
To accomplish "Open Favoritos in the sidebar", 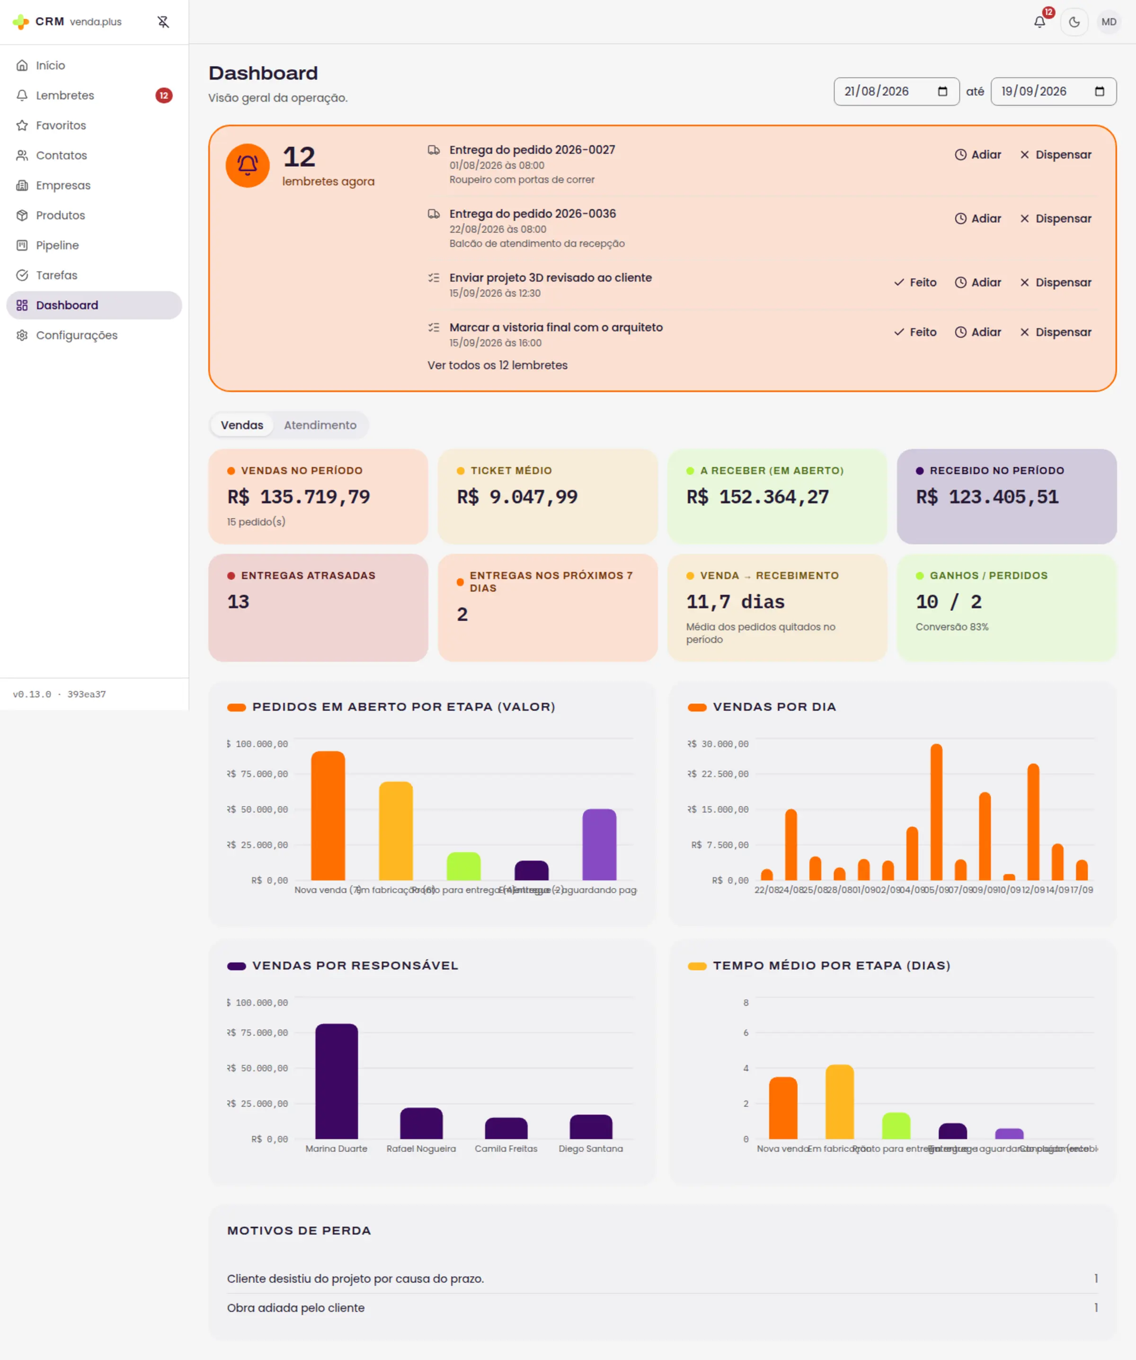I will pyautogui.click(x=94, y=125).
